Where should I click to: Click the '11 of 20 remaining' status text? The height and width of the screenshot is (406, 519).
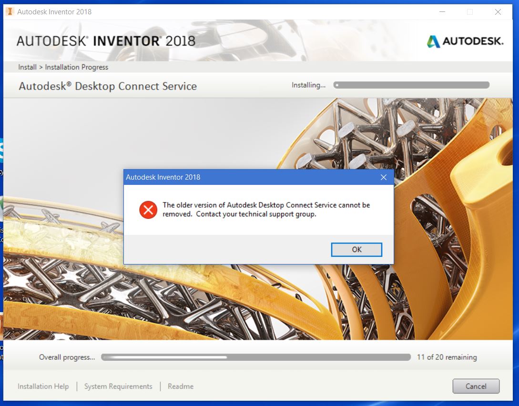click(x=446, y=356)
